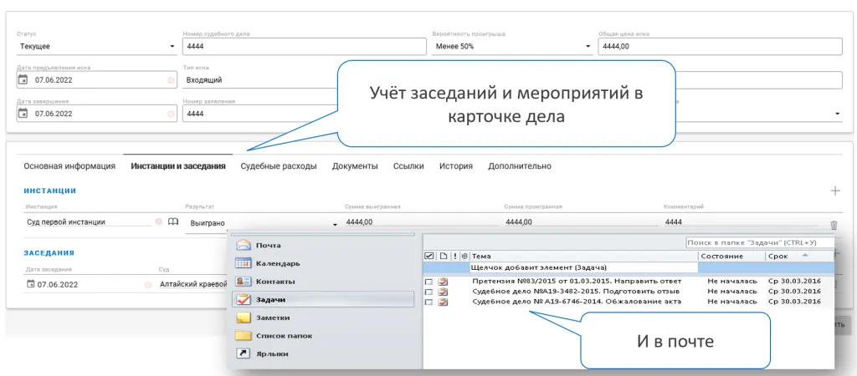
Task: Click calendar icon for Дата предъявления иска
Action: tap(23, 79)
